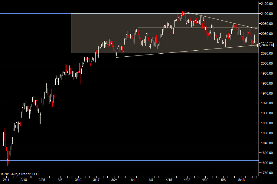This screenshot has height=184, width=277.
Task: Click the 1920.00 price axis label
Action: pos(267,103)
